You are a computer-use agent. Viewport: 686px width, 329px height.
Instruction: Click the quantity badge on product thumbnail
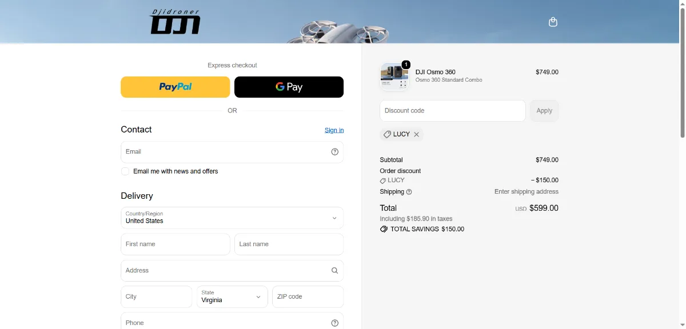click(x=406, y=65)
